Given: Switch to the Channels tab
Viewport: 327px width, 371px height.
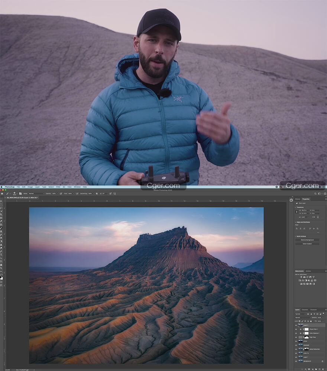Looking at the screenshot, I should [x=305, y=310].
